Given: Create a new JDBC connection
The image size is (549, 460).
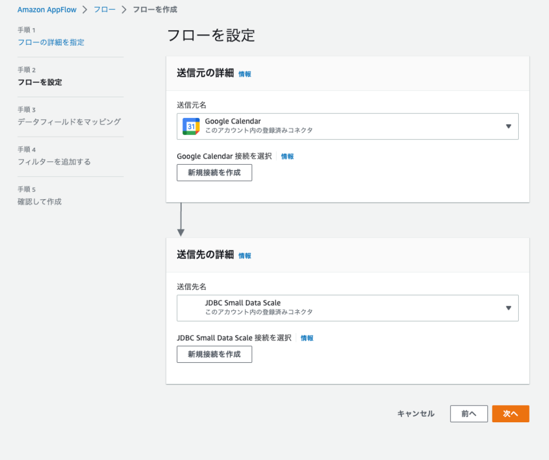Looking at the screenshot, I should (214, 354).
